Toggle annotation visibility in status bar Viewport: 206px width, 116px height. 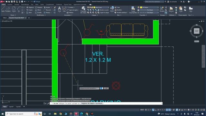click(177, 110)
